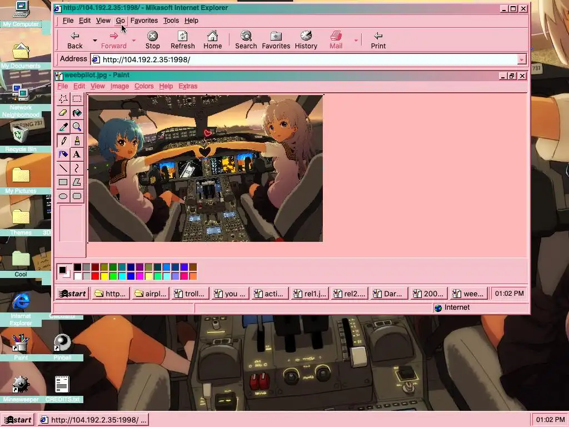Open the browser File menu
The image size is (569, 427).
pyautogui.click(x=68, y=21)
